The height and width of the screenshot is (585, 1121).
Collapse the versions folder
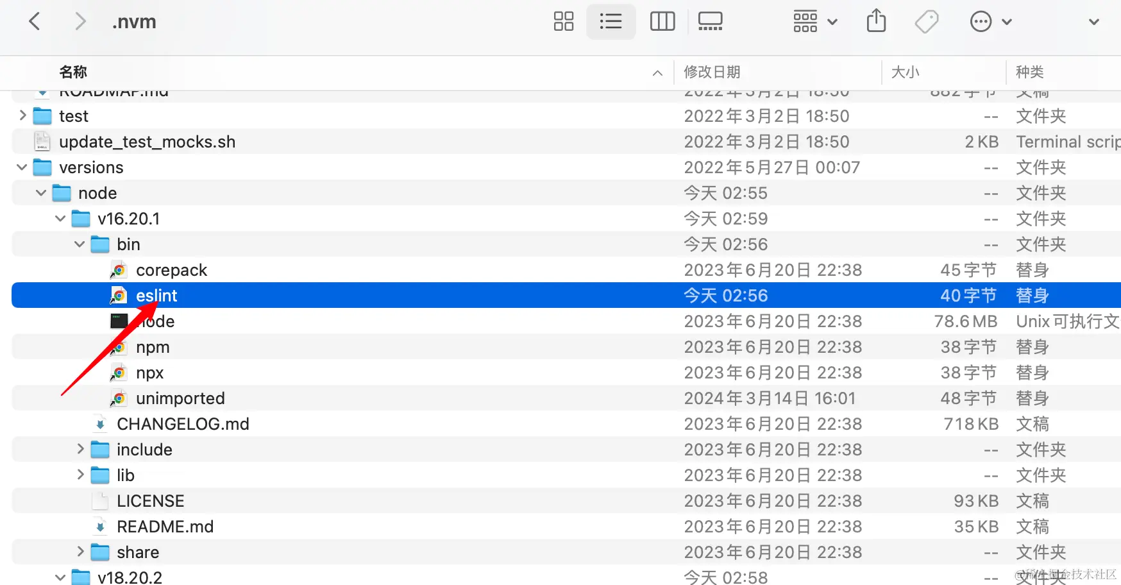[x=22, y=167]
